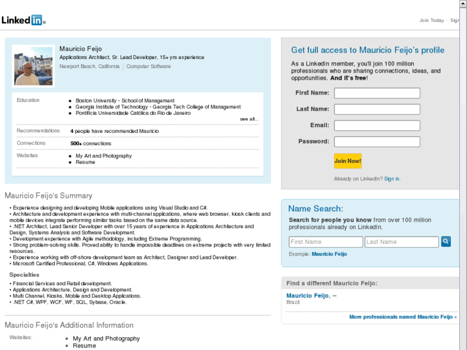This screenshot has width=467, height=350.
Task: Focus the Password signup field
Action: click(x=377, y=141)
